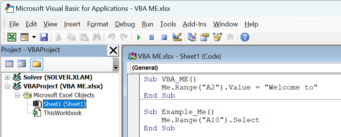Open the Window menu
Screen dimensions: 341x137
pos(226,24)
